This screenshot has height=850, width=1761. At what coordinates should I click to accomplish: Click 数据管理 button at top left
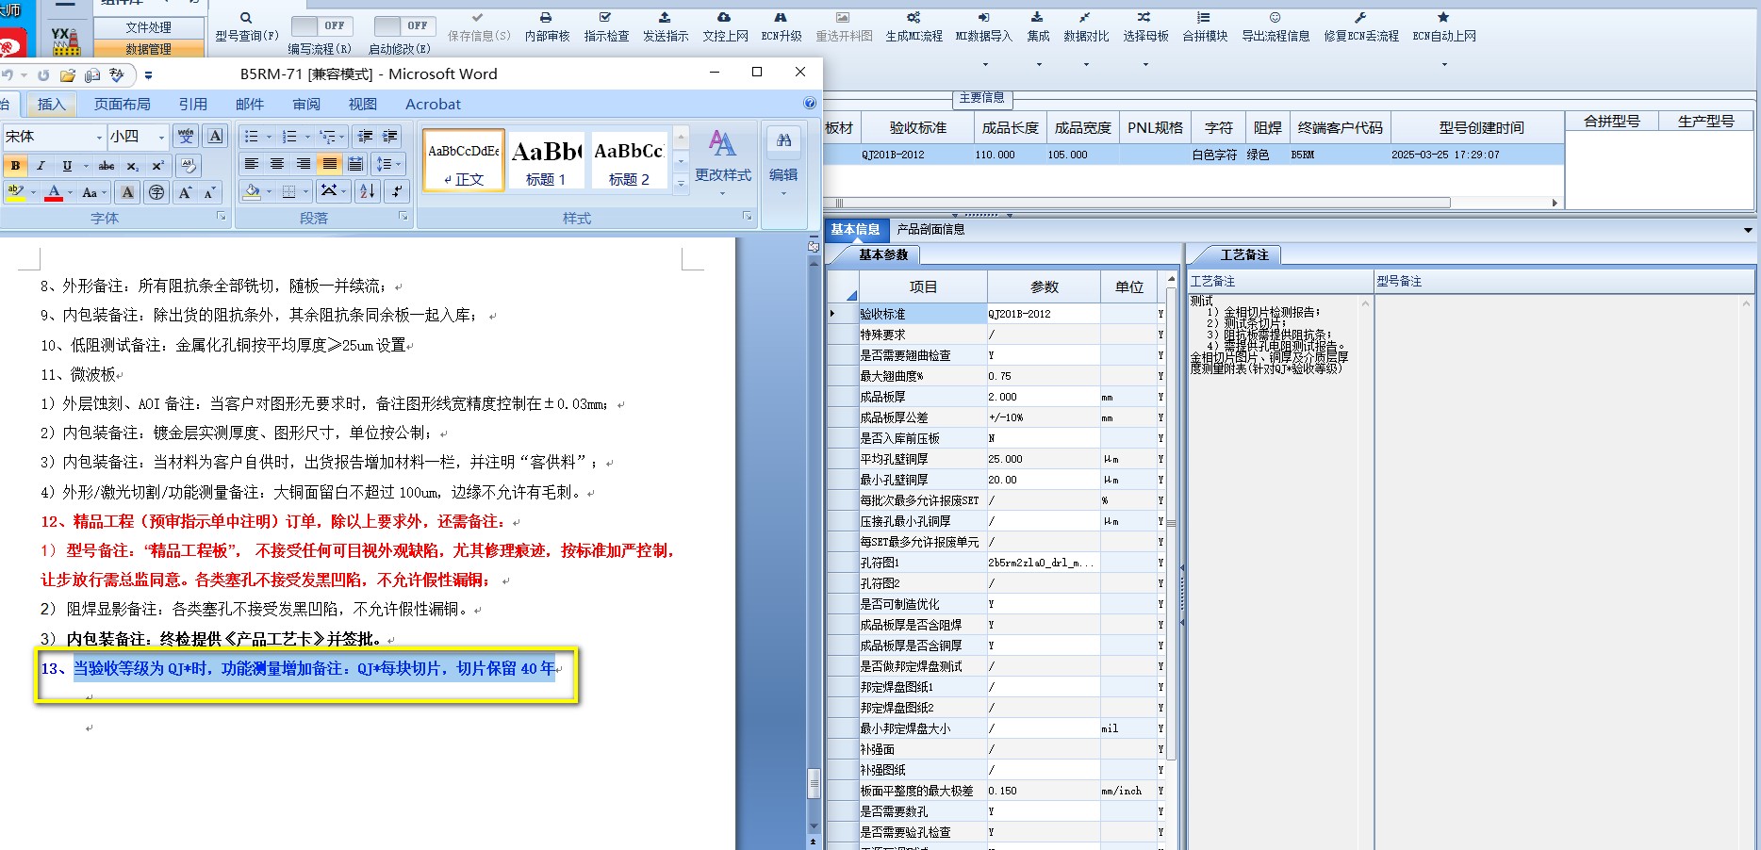pyautogui.click(x=148, y=49)
